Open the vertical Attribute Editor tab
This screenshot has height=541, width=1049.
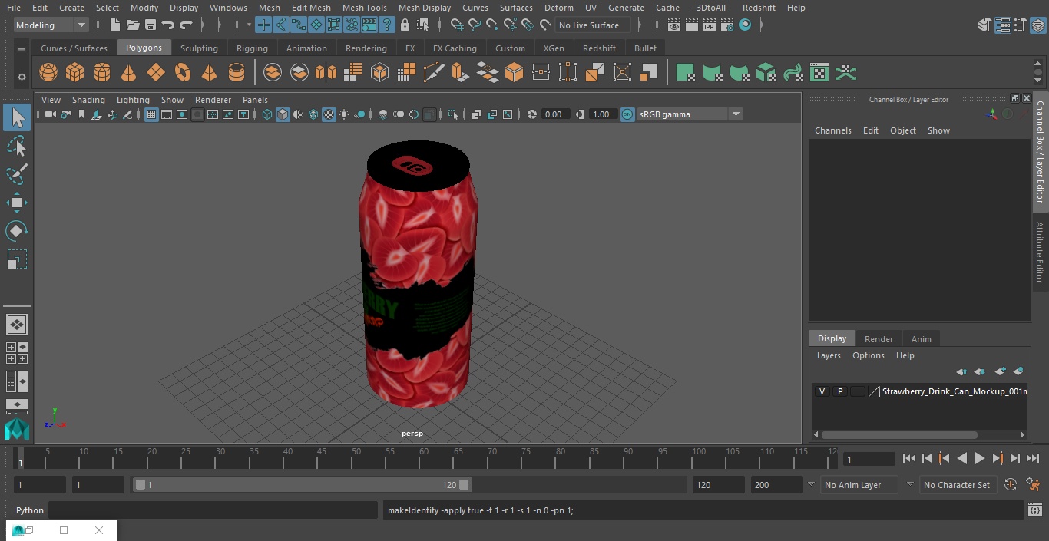[1040, 252]
